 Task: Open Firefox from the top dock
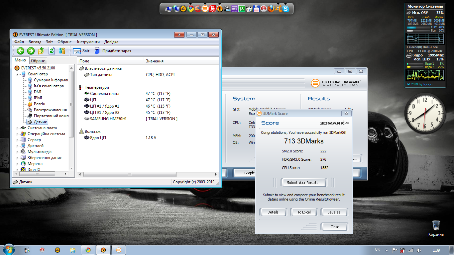pos(271,9)
